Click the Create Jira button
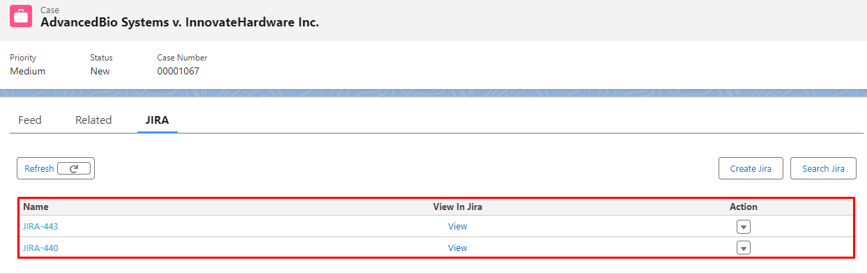This screenshot has height=274, width=867. click(x=751, y=168)
